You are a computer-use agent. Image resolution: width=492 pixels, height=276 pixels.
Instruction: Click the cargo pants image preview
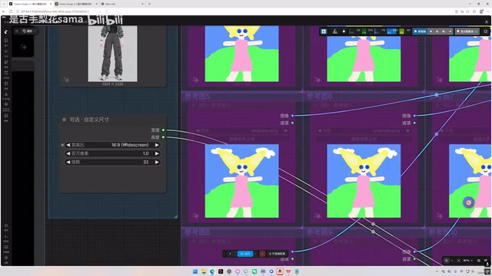pos(113,54)
